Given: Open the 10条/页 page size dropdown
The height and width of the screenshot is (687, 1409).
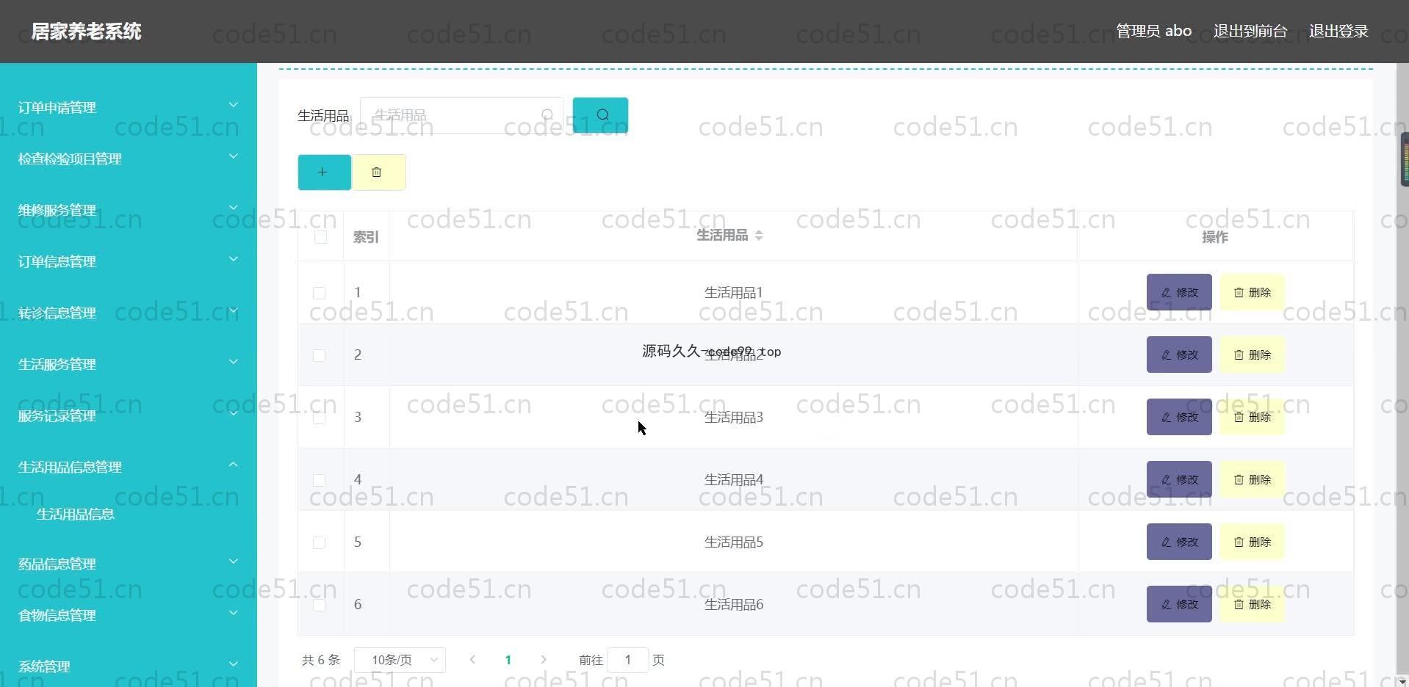Looking at the screenshot, I should [x=400, y=660].
